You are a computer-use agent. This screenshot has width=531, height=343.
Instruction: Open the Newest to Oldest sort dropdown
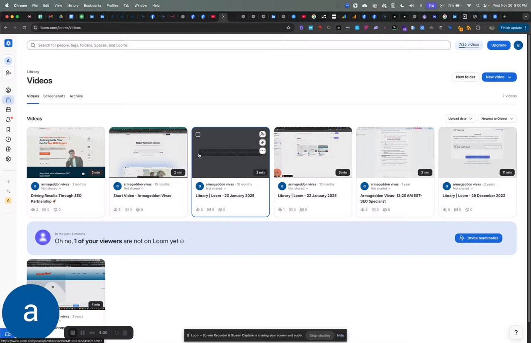[x=497, y=119]
